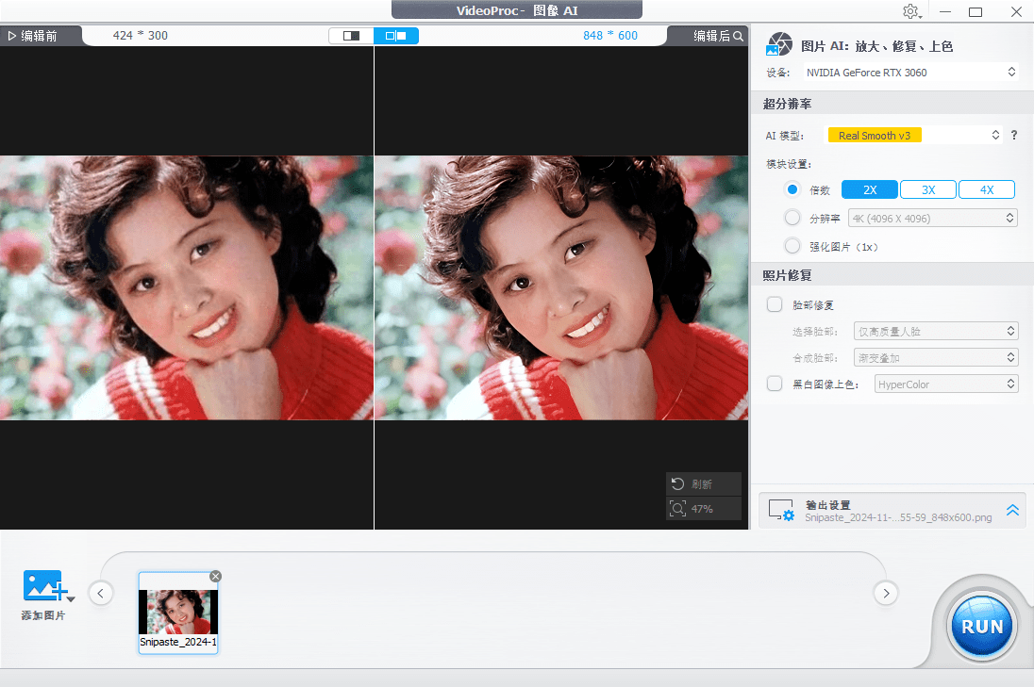This screenshot has height=687, width=1034.
Task: Activate the 编辑后 magnifier search icon
Action: [738, 36]
